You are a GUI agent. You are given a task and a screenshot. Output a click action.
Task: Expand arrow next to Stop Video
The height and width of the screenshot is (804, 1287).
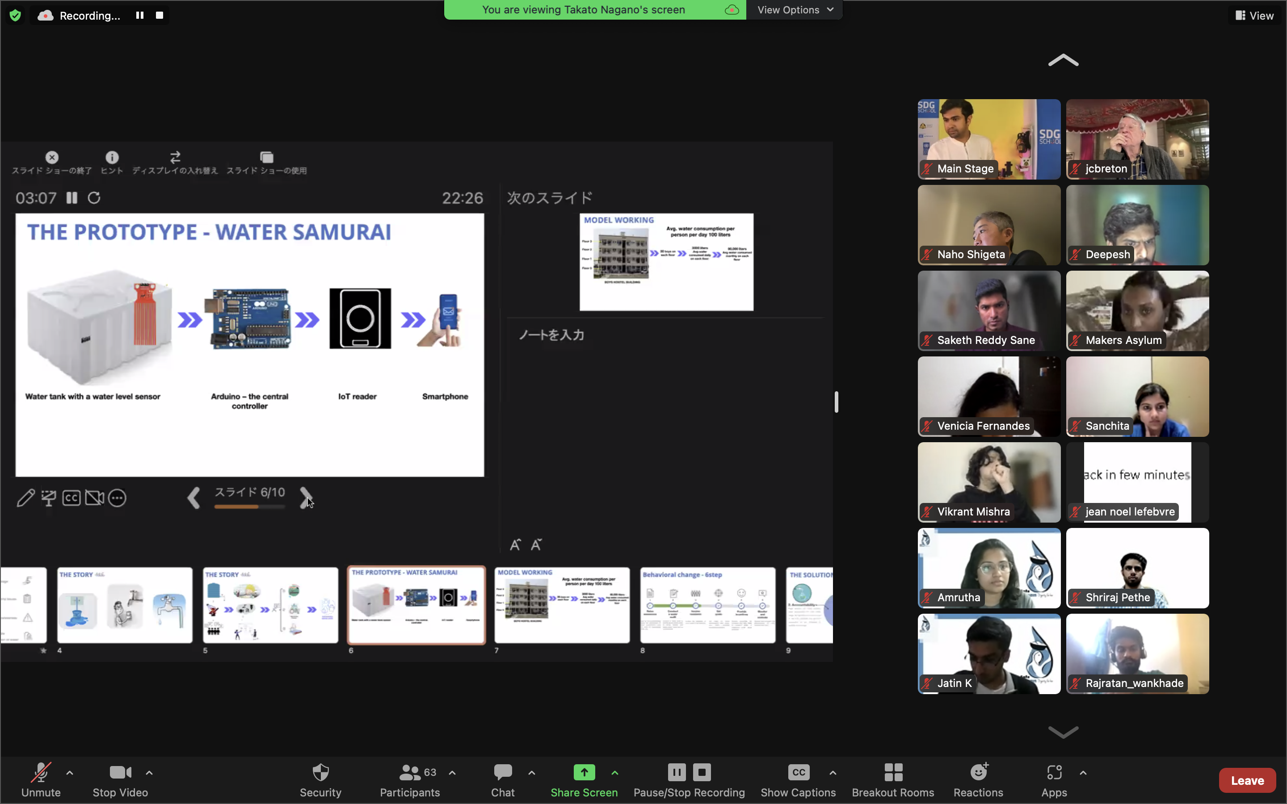[149, 773]
